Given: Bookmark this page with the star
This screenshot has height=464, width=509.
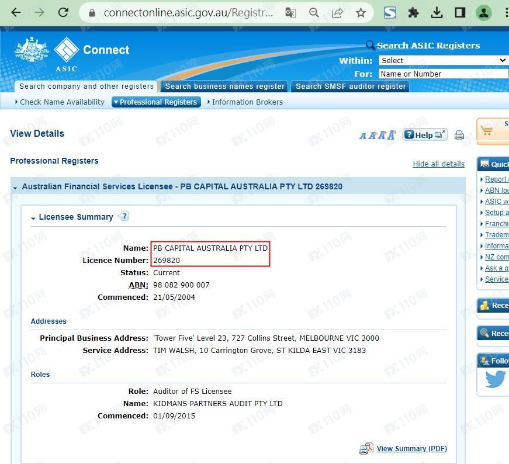Looking at the screenshot, I should [x=361, y=13].
